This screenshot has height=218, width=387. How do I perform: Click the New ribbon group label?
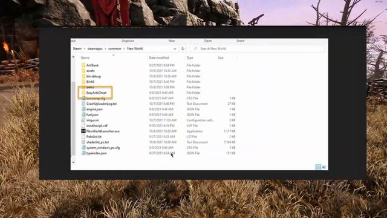pos(172,41)
